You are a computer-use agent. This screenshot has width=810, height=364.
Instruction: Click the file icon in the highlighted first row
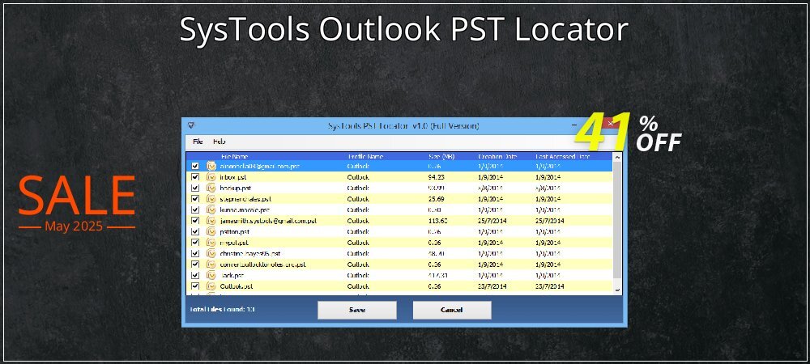(x=211, y=166)
